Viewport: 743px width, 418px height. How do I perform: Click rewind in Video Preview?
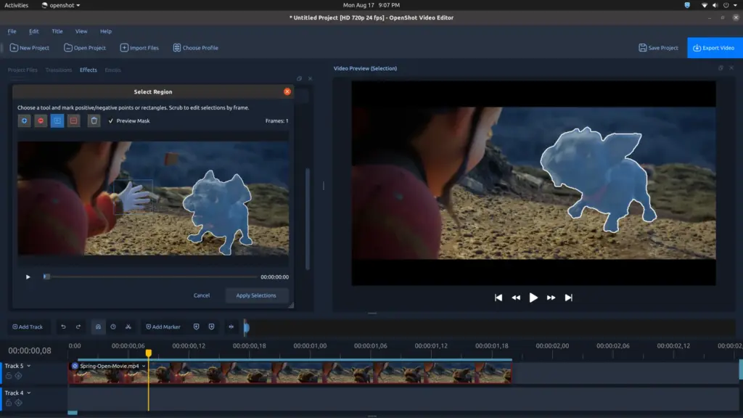tap(516, 298)
